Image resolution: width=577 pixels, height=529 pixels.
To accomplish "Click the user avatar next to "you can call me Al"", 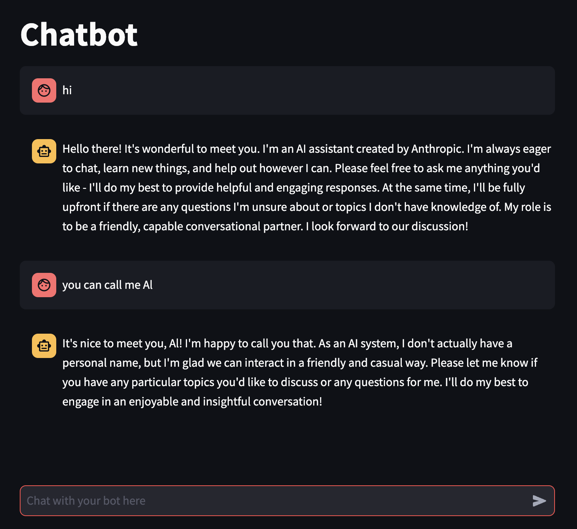I will (x=44, y=285).
